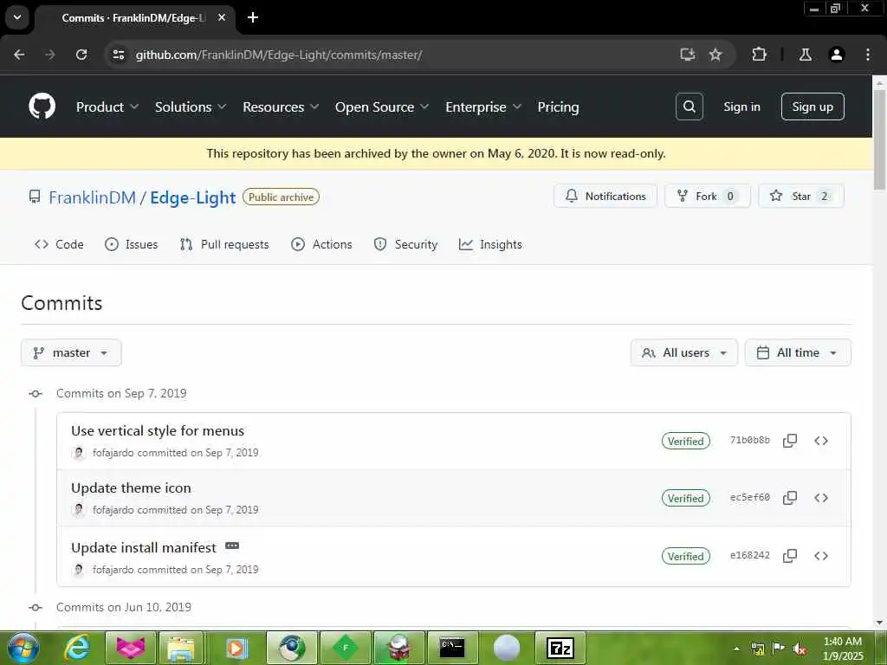Open commit hash e168242

point(749,555)
